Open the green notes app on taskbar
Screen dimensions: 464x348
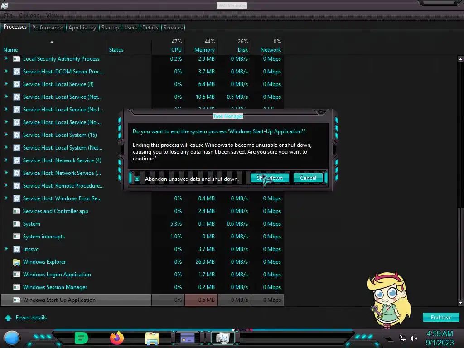coord(82,338)
